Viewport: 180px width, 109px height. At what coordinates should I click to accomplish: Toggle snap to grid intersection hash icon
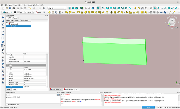coord(169,8)
